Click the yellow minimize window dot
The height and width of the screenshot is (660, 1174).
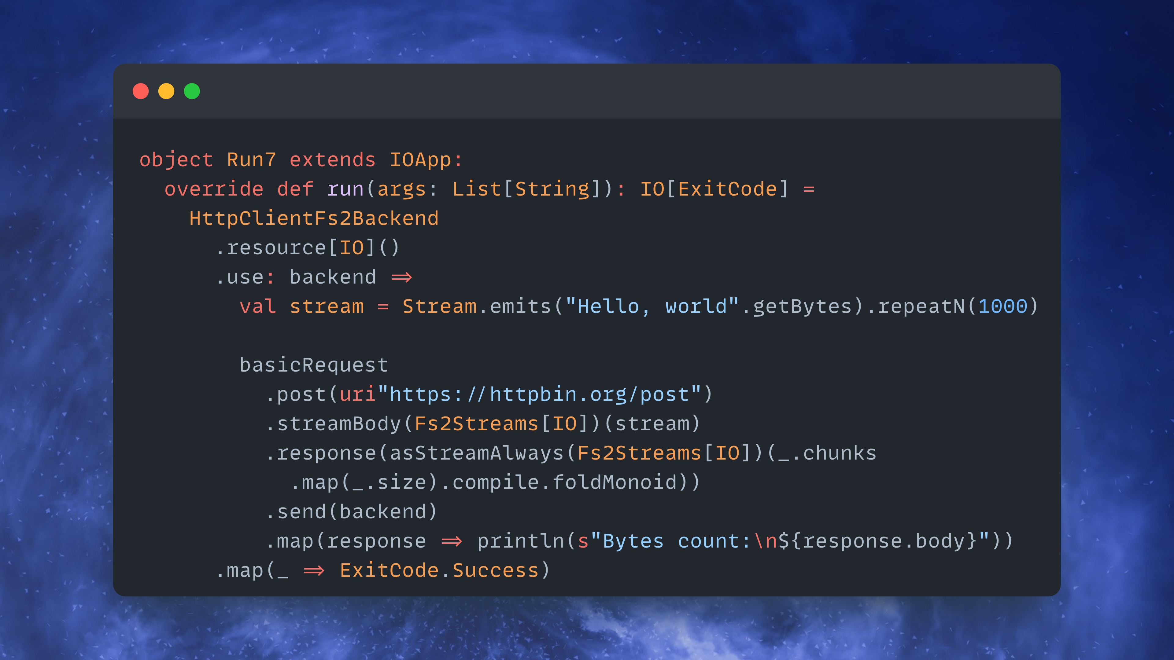166,91
